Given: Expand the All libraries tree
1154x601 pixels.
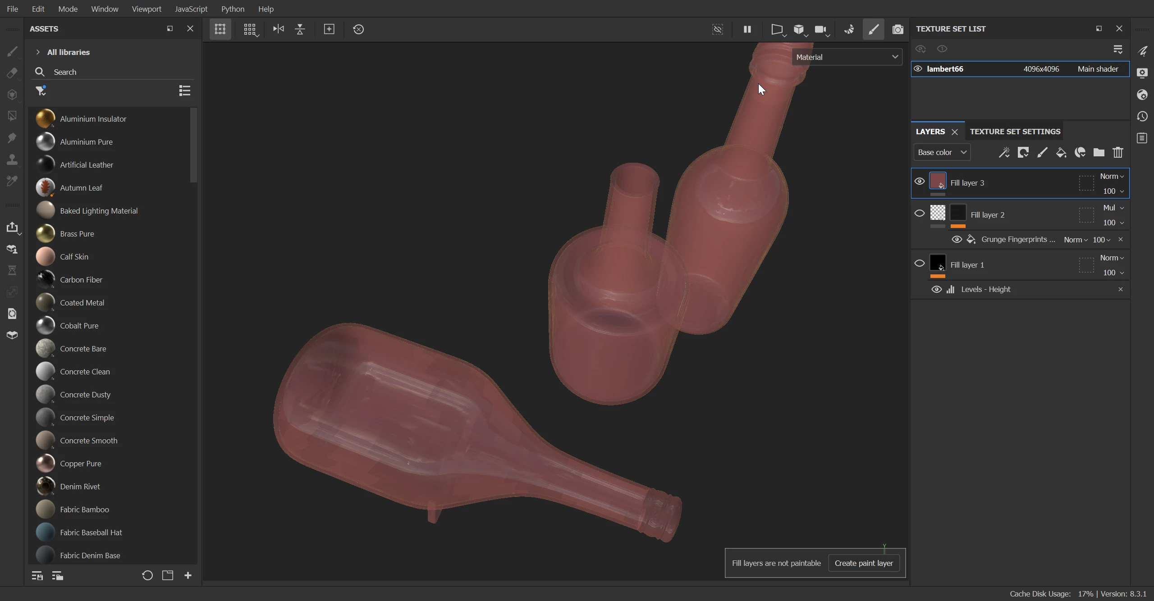Looking at the screenshot, I should tap(38, 52).
